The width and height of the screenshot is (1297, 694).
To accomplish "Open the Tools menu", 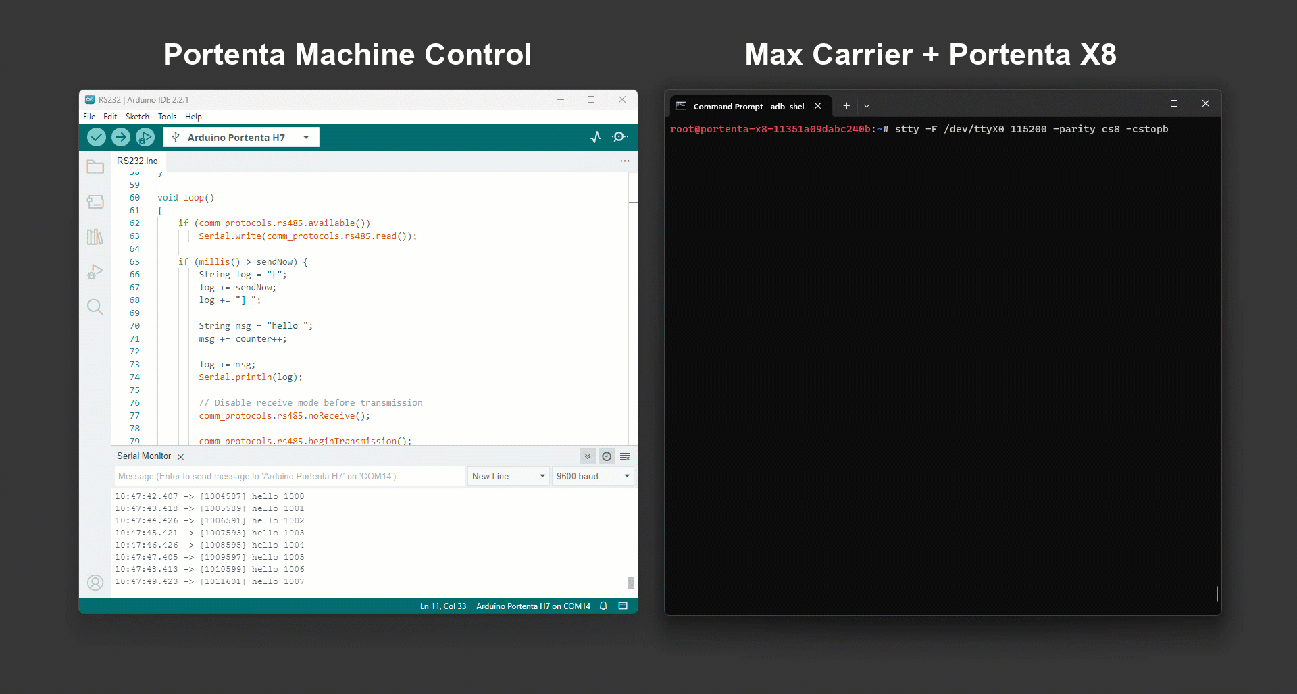I will (167, 116).
